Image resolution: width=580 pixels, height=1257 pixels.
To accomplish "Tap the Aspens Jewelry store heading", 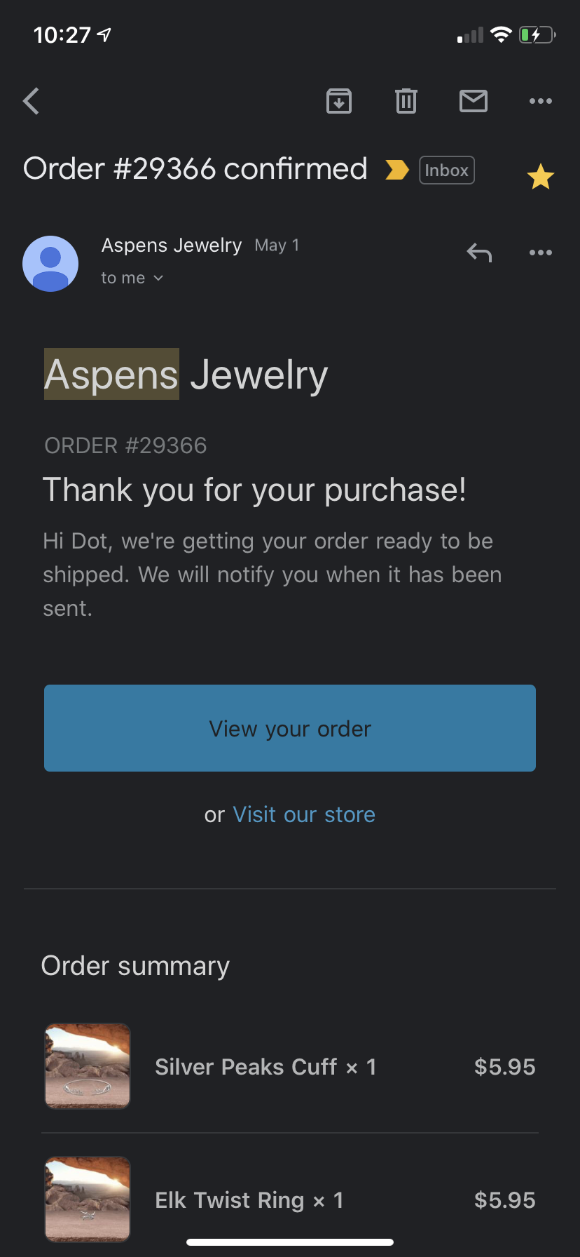I will tap(186, 375).
